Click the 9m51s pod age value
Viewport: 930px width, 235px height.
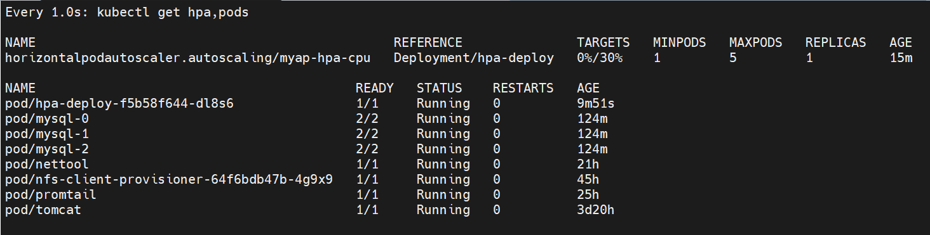596,103
